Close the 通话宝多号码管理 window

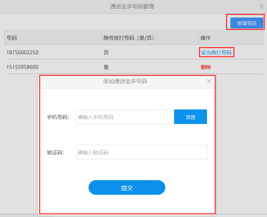coord(262,7)
